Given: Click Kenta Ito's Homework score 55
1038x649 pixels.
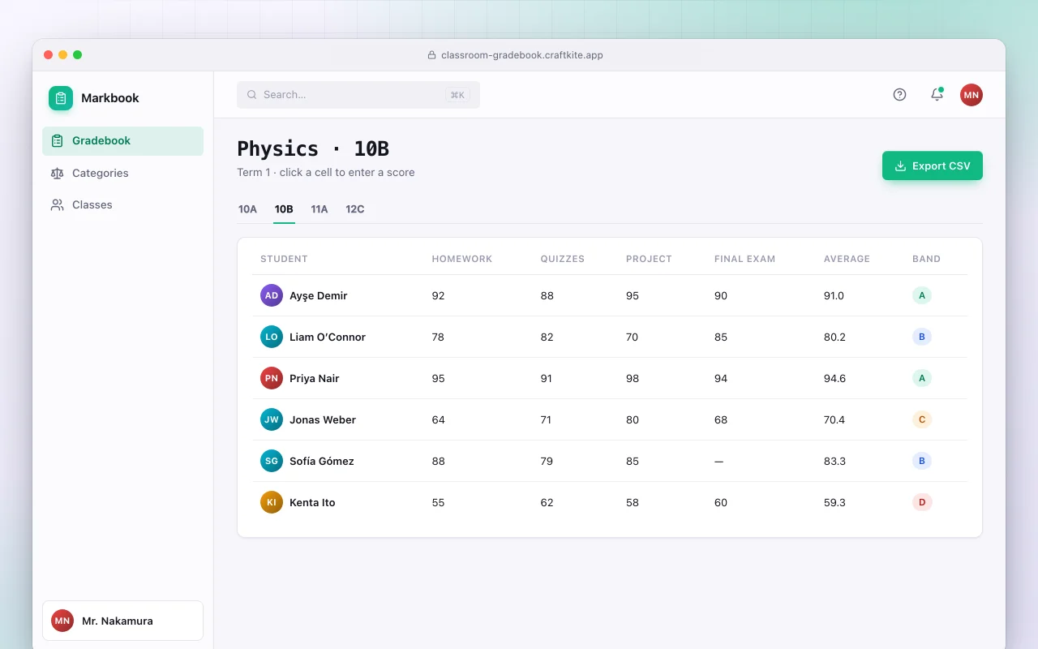Looking at the screenshot, I should [x=438, y=503].
